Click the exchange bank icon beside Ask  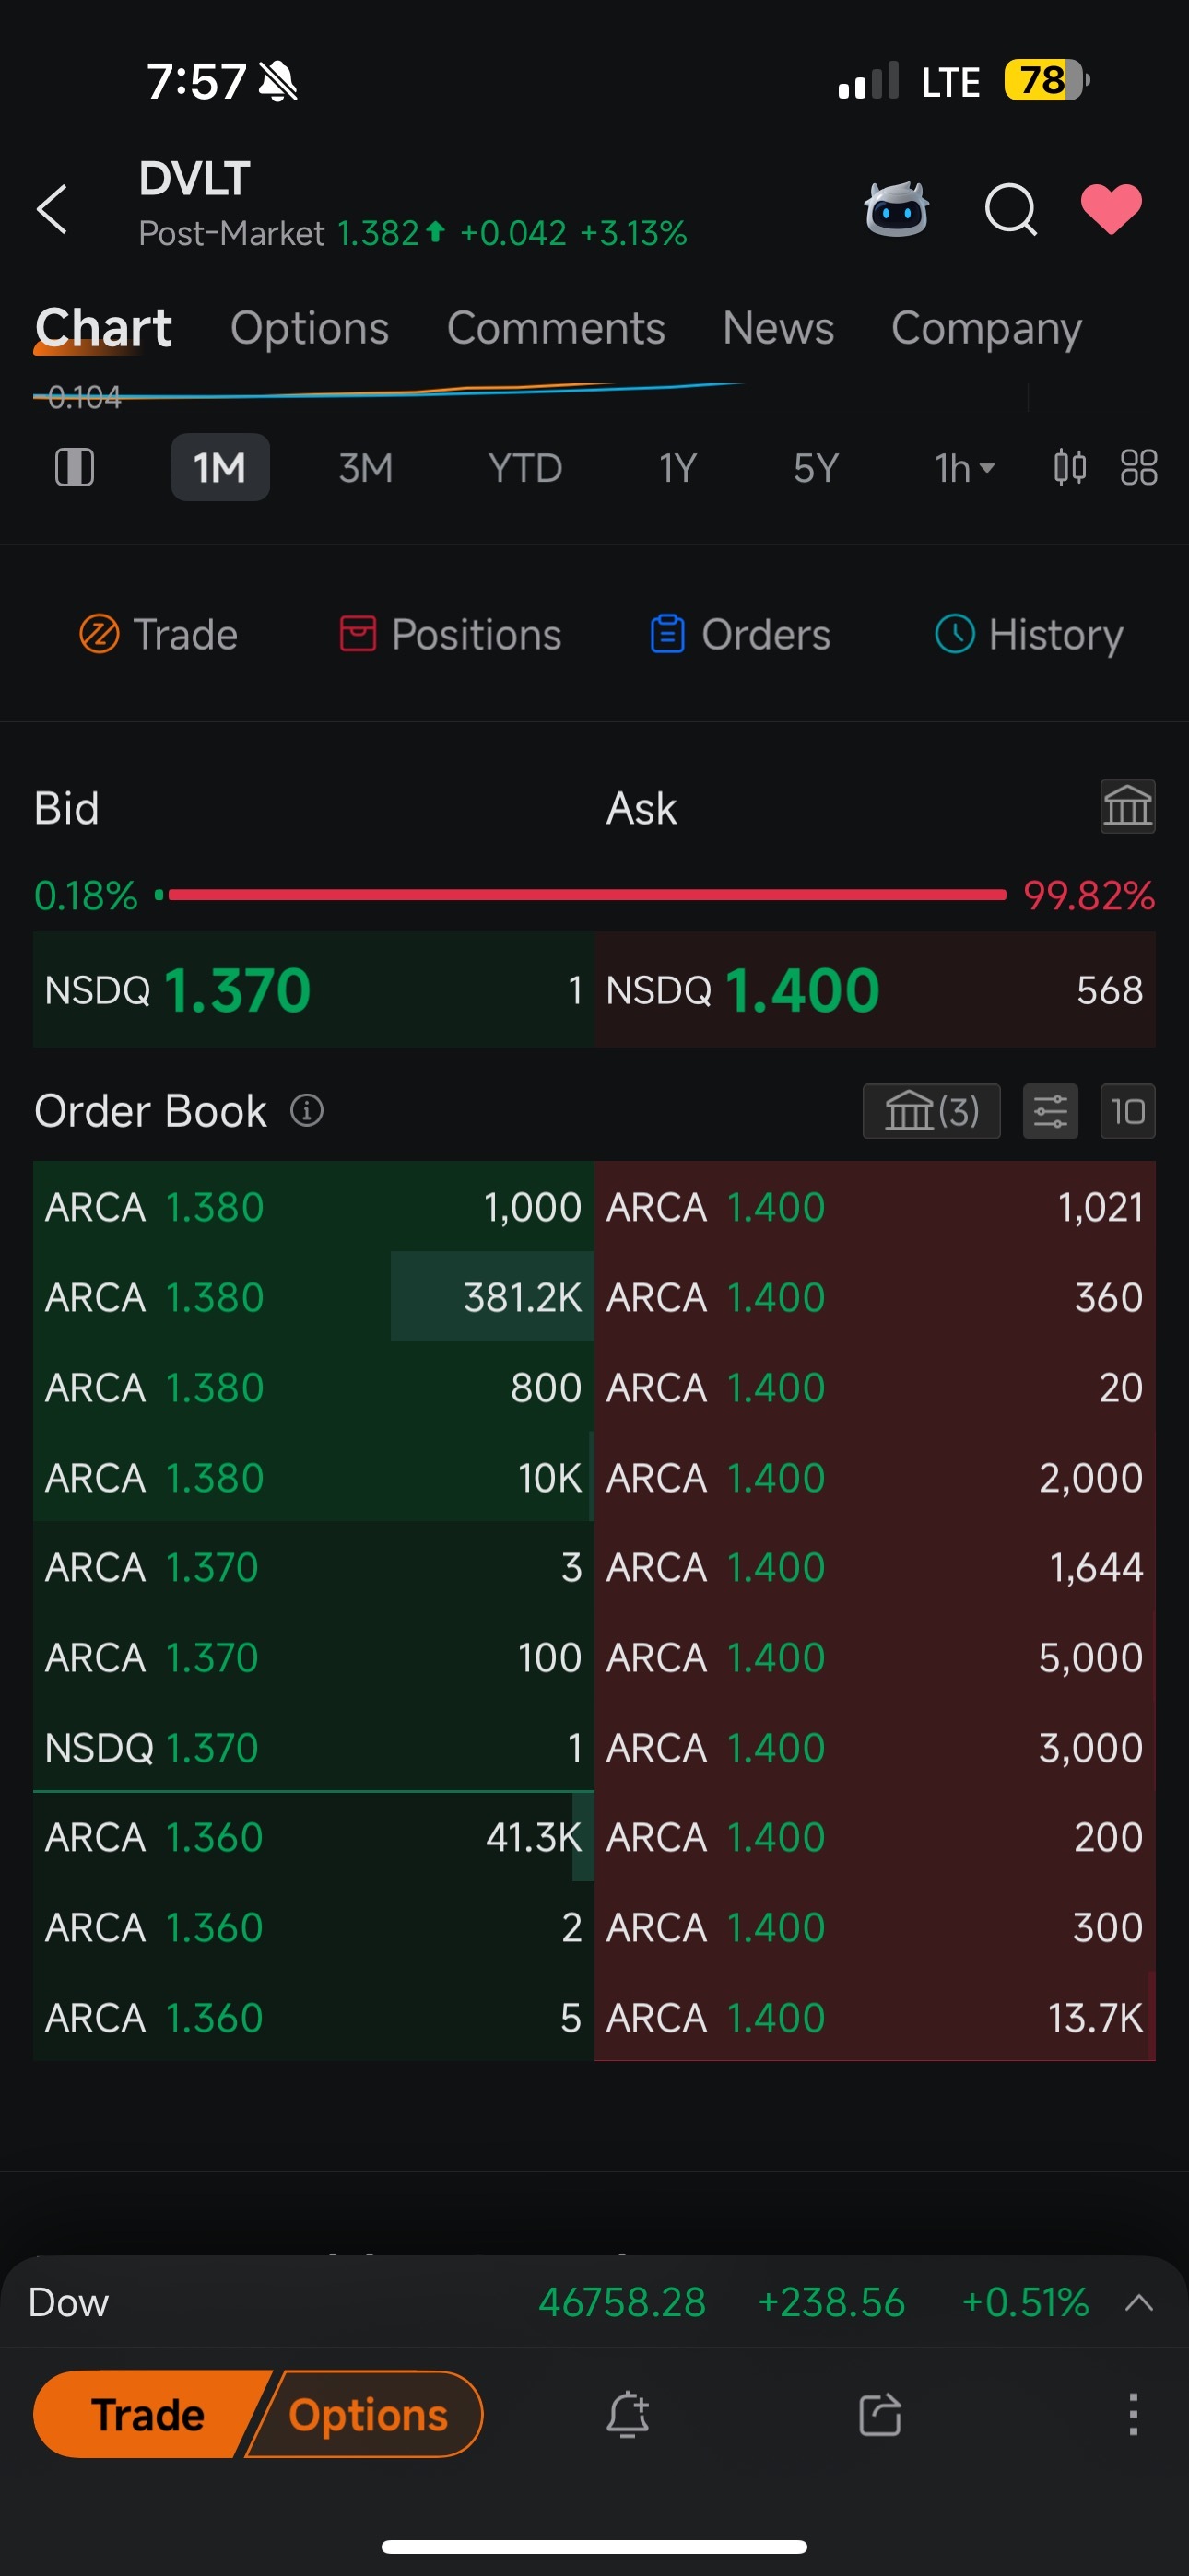point(1128,806)
